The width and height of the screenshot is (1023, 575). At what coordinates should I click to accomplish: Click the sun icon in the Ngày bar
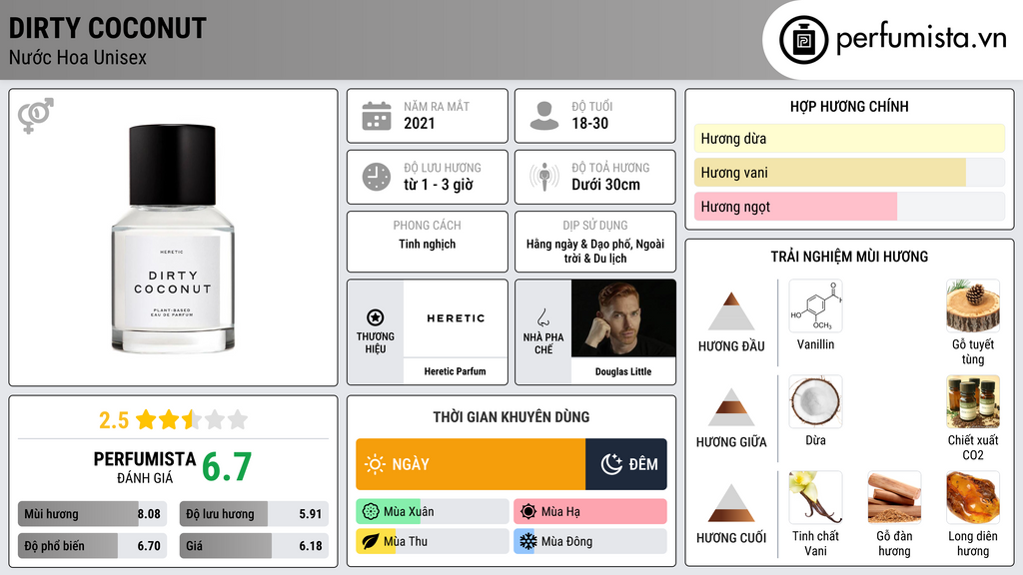click(x=376, y=464)
